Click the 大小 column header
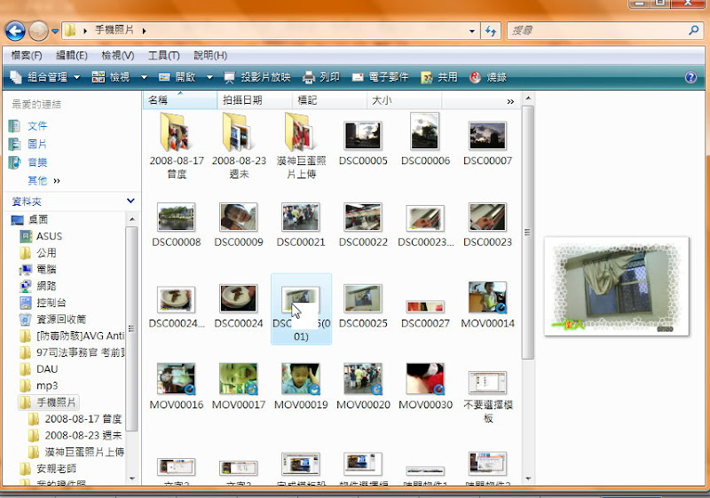The height and width of the screenshot is (498, 710). point(404,100)
